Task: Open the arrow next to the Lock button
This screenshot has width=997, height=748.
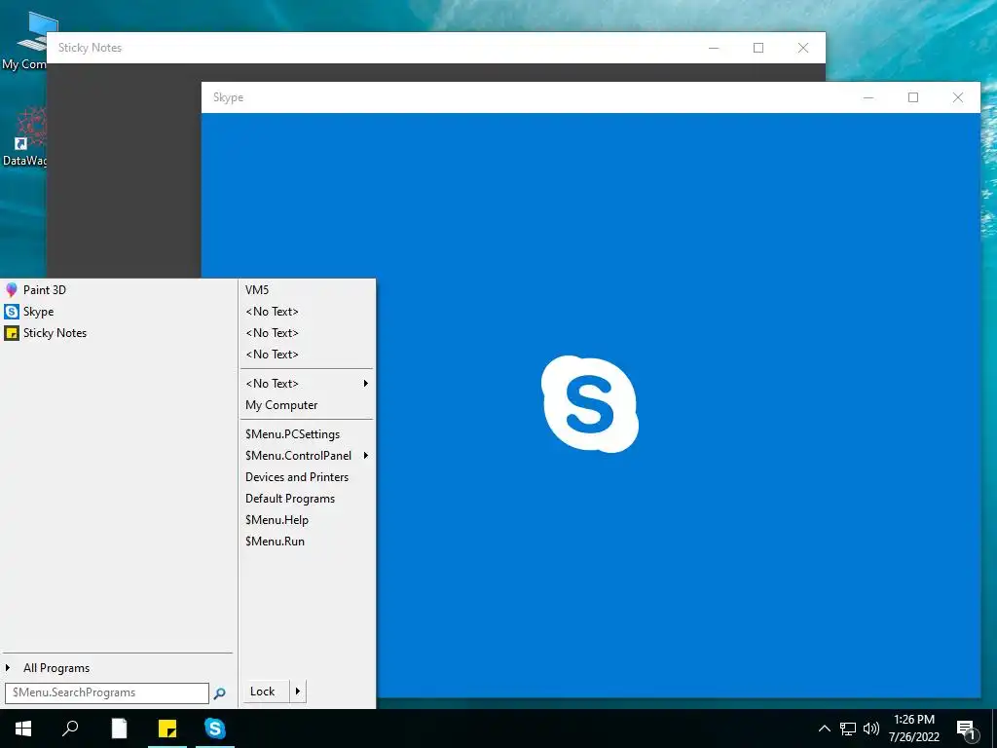Action: [298, 692]
